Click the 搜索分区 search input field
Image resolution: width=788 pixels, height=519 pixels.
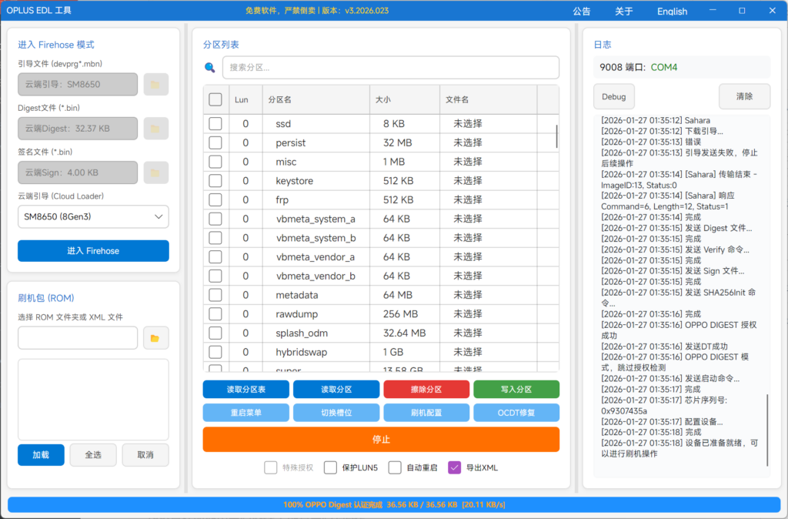coord(390,68)
